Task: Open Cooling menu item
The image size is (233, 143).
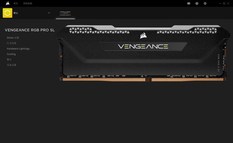Action: [x=11, y=54]
